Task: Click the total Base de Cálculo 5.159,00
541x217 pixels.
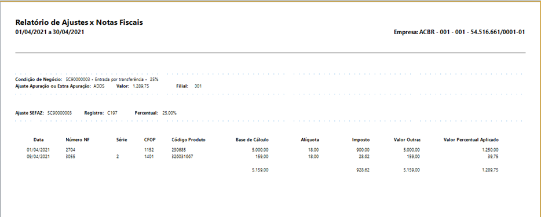Action: point(260,170)
